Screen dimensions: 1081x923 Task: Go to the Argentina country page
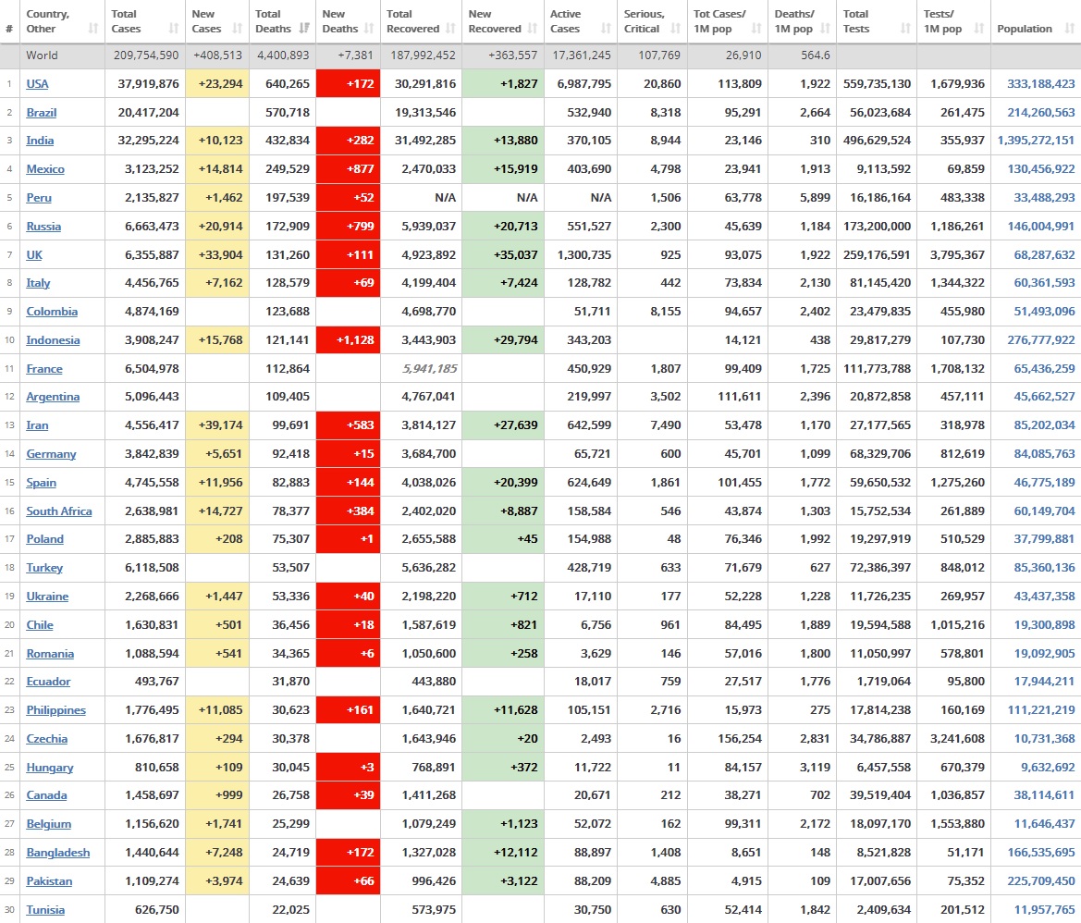point(53,397)
